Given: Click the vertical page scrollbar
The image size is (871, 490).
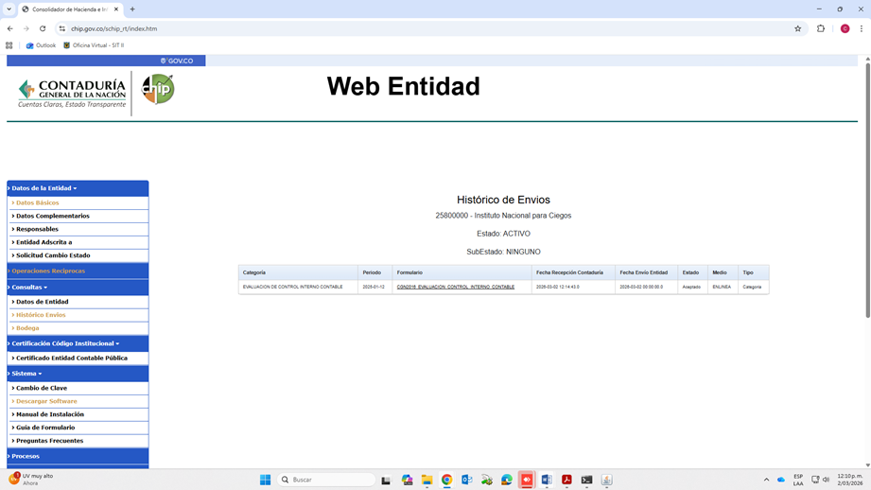Looking at the screenshot, I should pyautogui.click(x=867, y=190).
